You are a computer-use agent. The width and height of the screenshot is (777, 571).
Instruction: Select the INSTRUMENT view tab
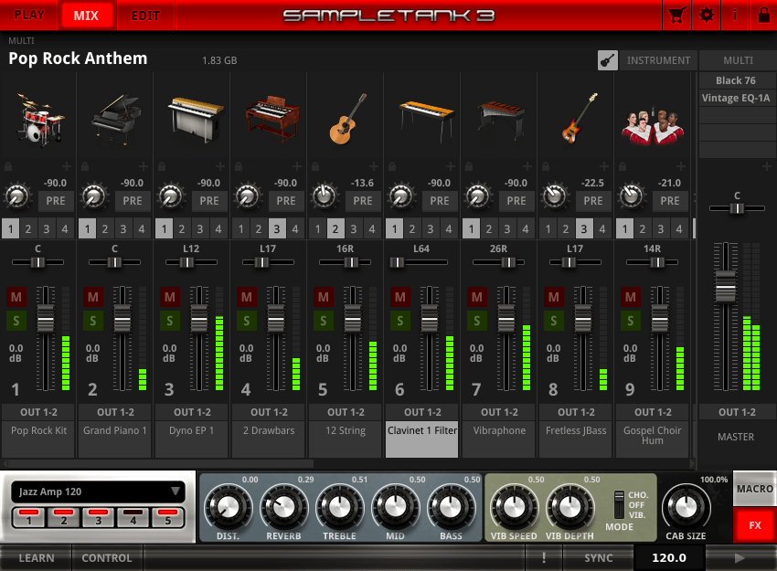[658, 60]
